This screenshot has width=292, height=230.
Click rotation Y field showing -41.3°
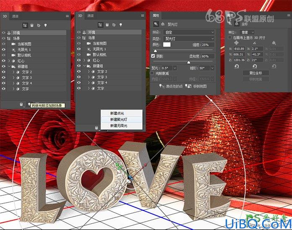pyautogui.click(x=257, y=55)
